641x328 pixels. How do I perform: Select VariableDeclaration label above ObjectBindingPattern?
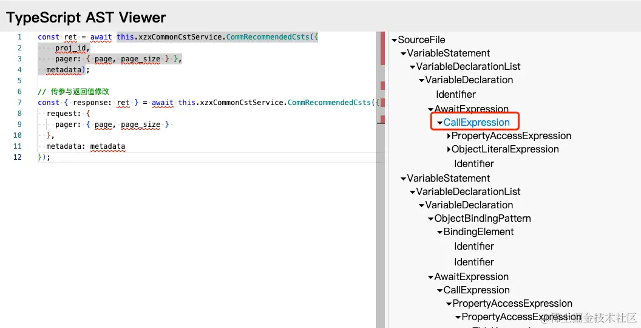click(x=469, y=205)
